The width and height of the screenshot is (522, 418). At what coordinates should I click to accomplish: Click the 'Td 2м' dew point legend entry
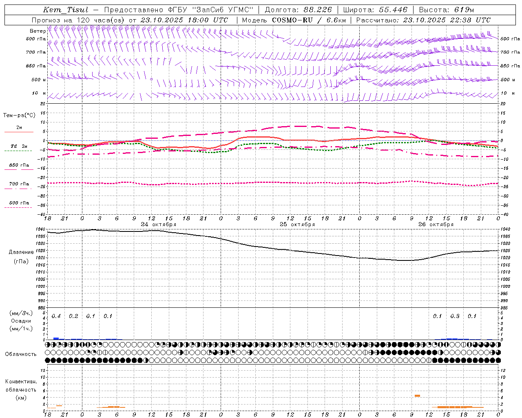coord(19,146)
